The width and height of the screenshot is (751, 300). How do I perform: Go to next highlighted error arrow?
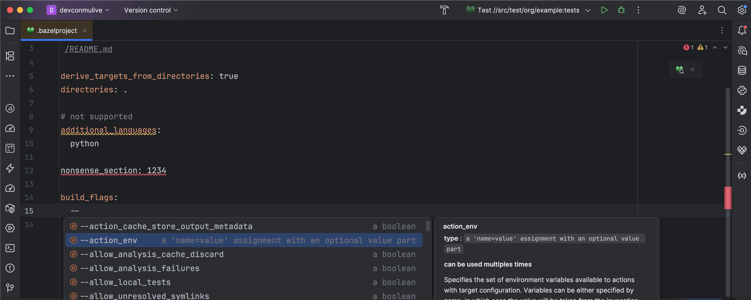tap(725, 47)
